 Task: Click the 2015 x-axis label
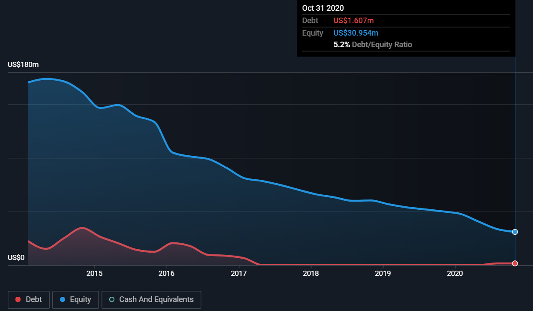tap(94, 273)
